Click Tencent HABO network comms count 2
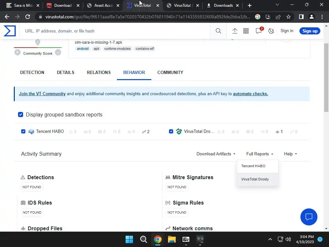 [x=146, y=132]
